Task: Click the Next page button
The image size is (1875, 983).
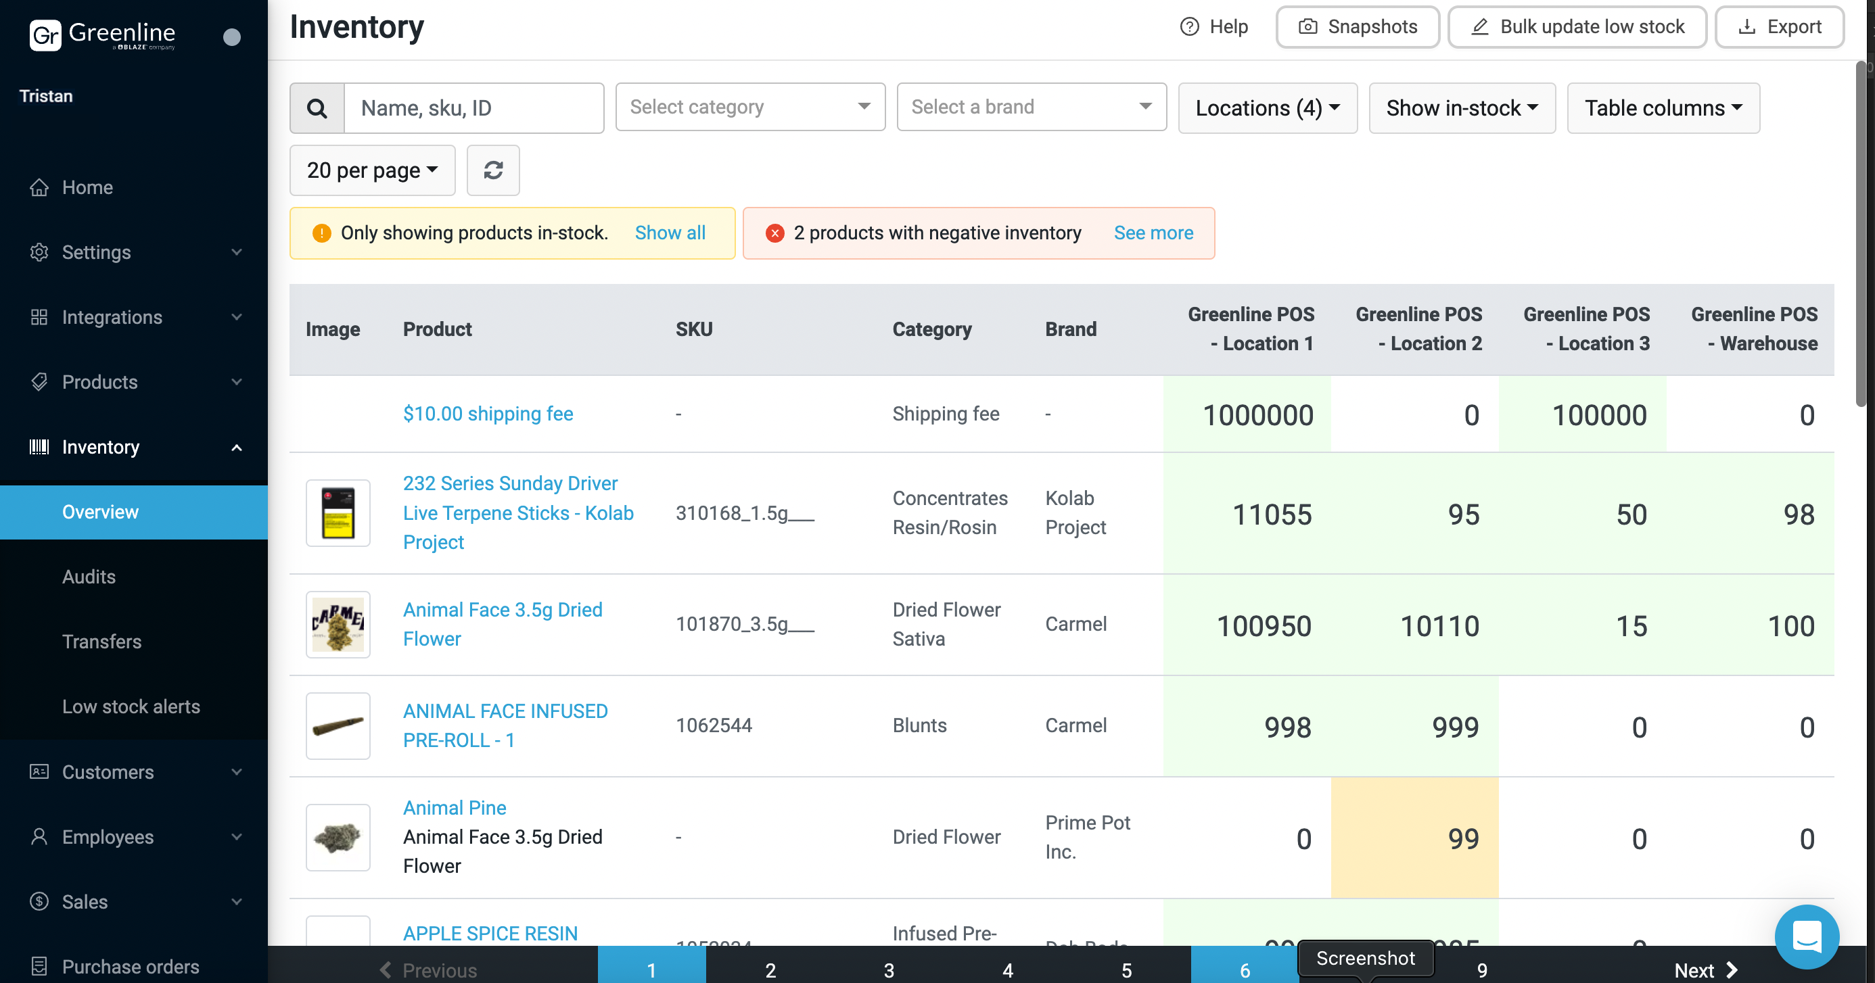Action: (1705, 969)
